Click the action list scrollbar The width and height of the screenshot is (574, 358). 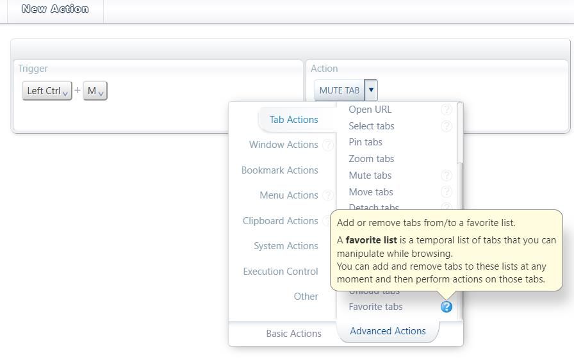click(x=459, y=186)
